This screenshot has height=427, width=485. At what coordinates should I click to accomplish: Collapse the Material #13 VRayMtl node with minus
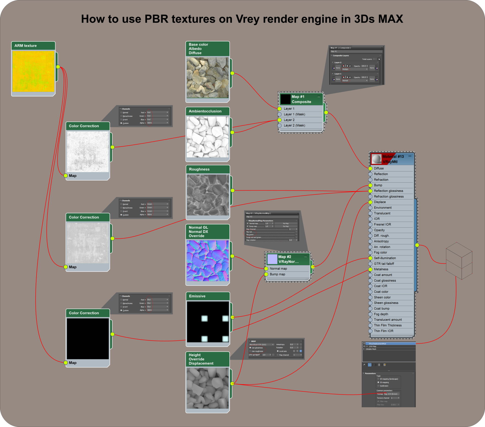[x=410, y=156]
